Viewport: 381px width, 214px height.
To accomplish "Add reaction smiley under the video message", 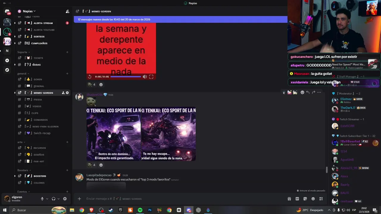I will (101, 85).
